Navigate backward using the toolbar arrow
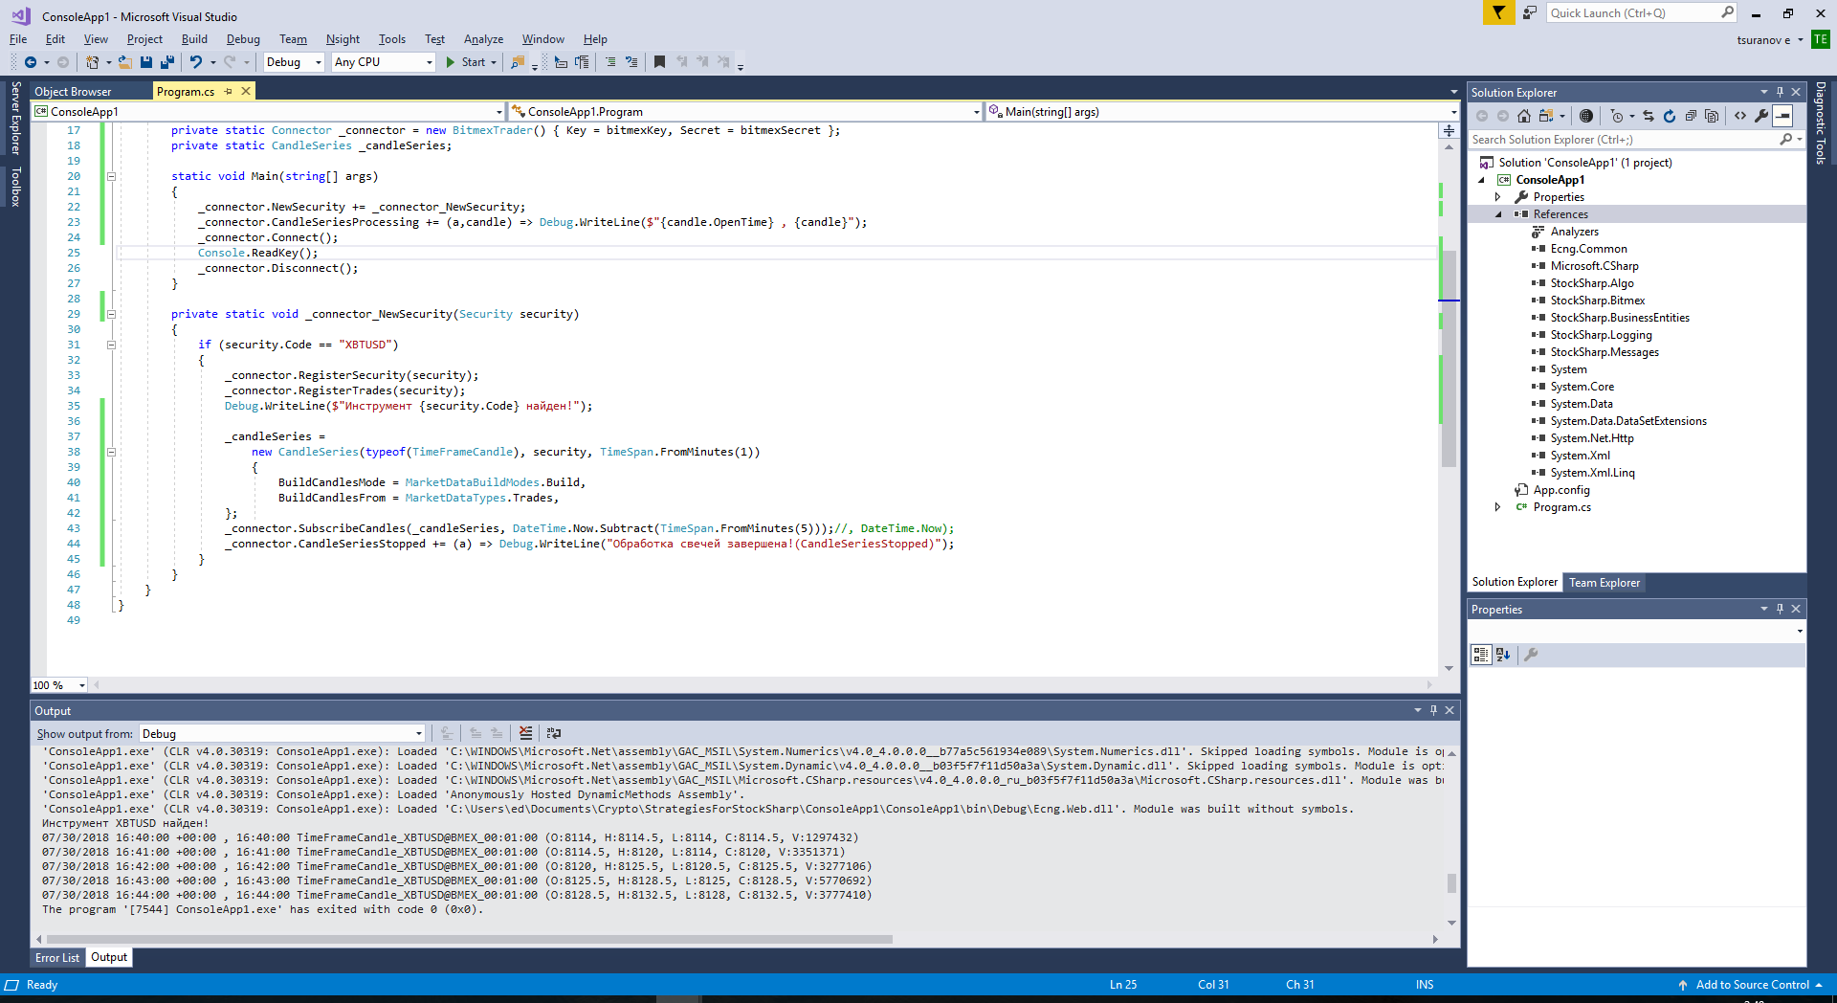The height and width of the screenshot is (1003, 1837). [x=31, y=62]
